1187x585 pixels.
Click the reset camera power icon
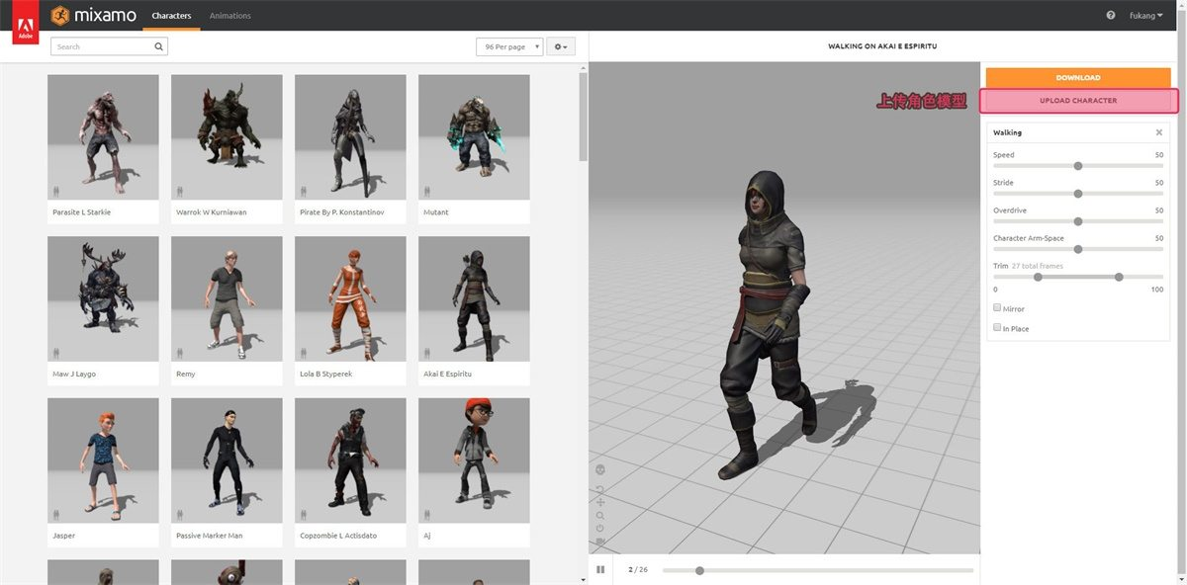tap(599, 528)
